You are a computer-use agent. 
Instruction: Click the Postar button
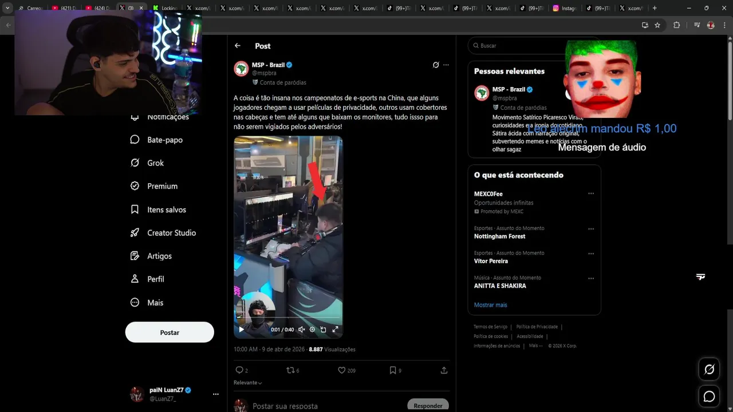click(x=170, y=332)
